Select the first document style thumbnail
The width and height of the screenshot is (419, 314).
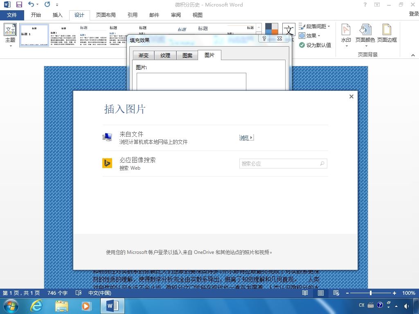click(x=34, y=35)
